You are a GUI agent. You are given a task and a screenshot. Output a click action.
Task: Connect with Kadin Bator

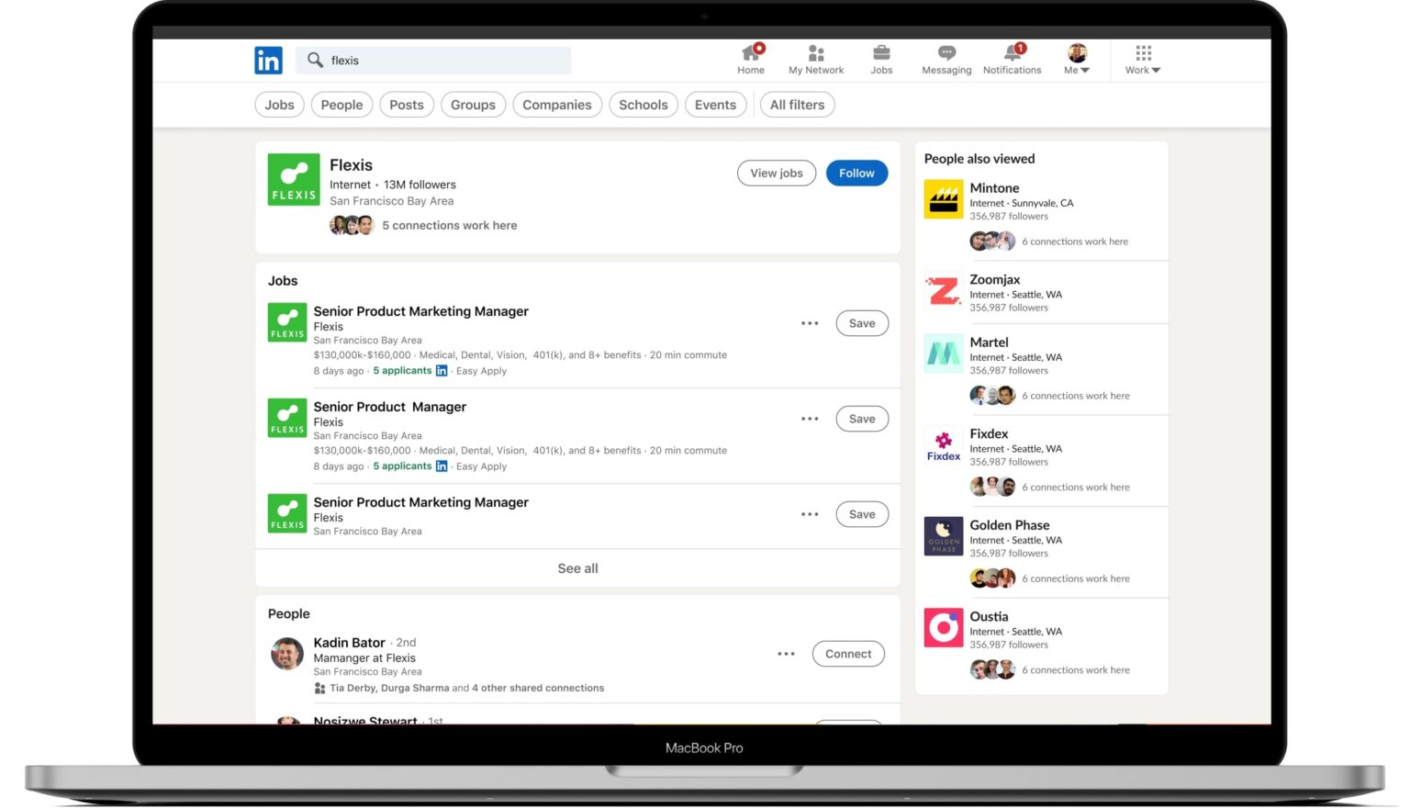point(847,653)
